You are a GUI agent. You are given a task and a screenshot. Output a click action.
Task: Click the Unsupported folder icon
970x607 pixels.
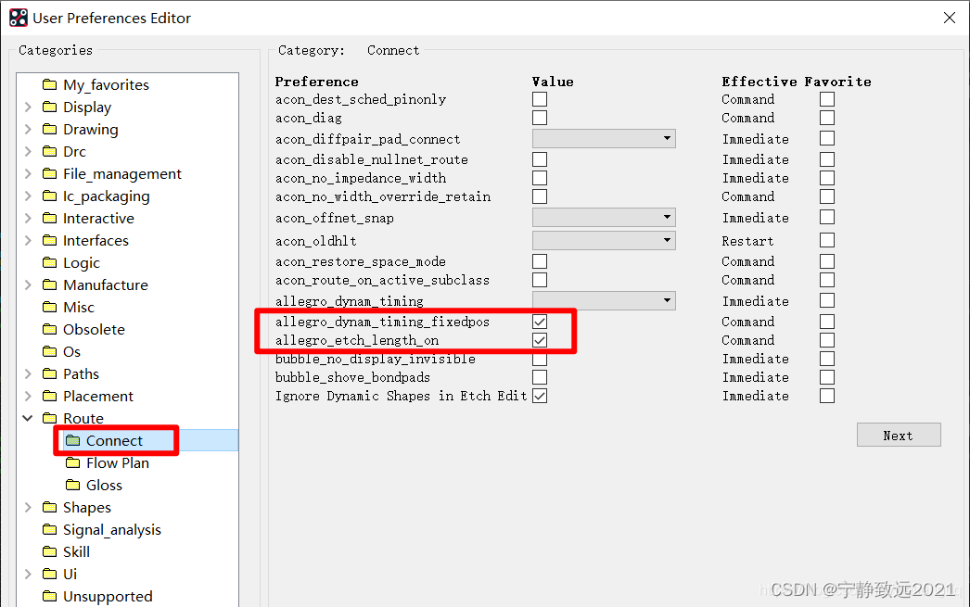click(49, 597)
